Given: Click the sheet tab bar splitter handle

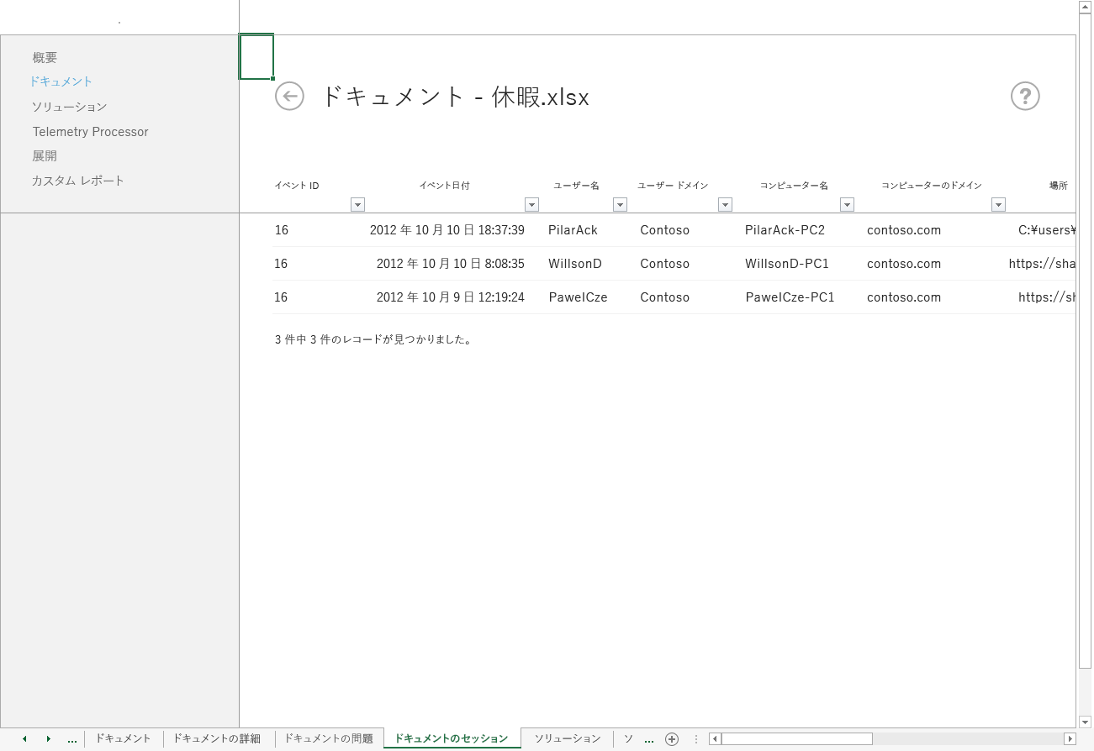Looking at the screenshot, I should [x=695, y=739].
